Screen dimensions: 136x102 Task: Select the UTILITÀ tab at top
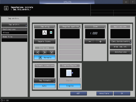pyautogui.click(x=67, y=2)
